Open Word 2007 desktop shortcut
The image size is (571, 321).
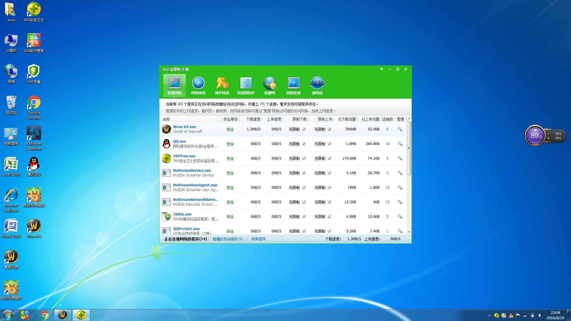click(x=11, y=229)
